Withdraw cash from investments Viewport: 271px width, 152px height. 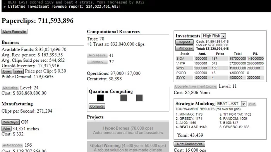(x=185, y=48)
